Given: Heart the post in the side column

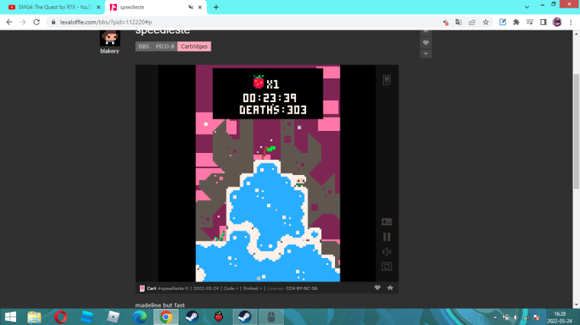Looking at the screenshot, I should pyautogui.click(x=426, y=43).
